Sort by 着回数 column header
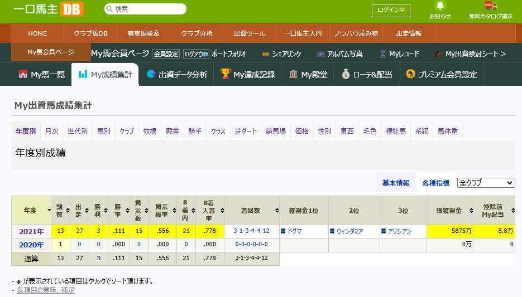The width and height of the screenshot is (522, 297). click(252, 210)
